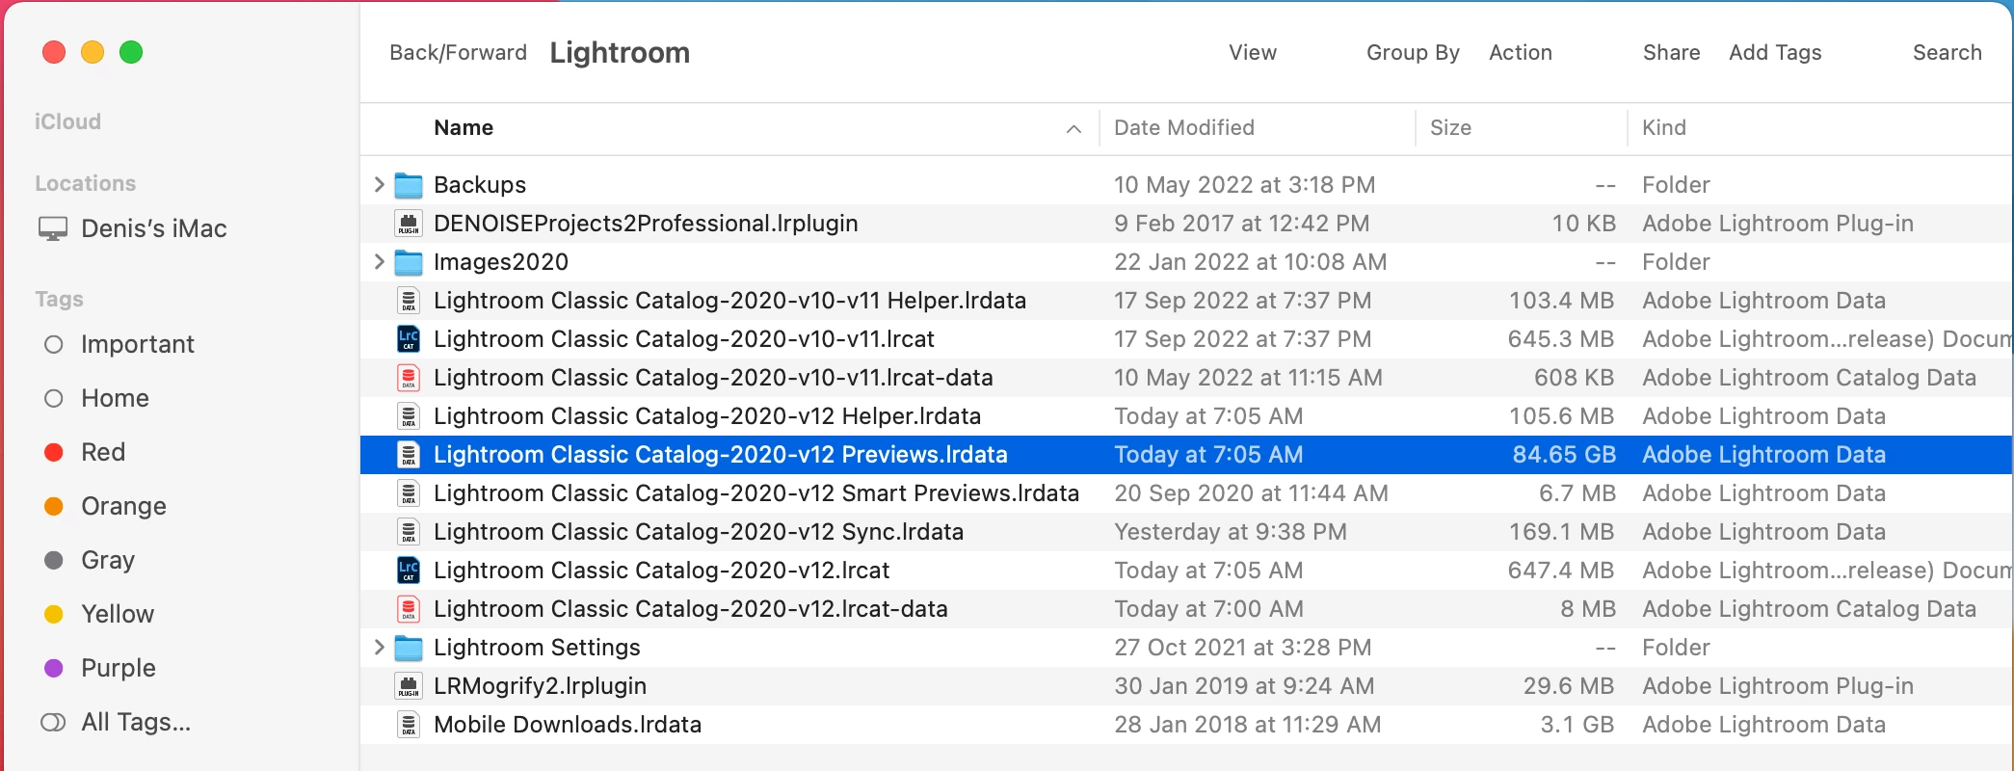Select the Gray tag in the sidebar

[x=108, y=561]
